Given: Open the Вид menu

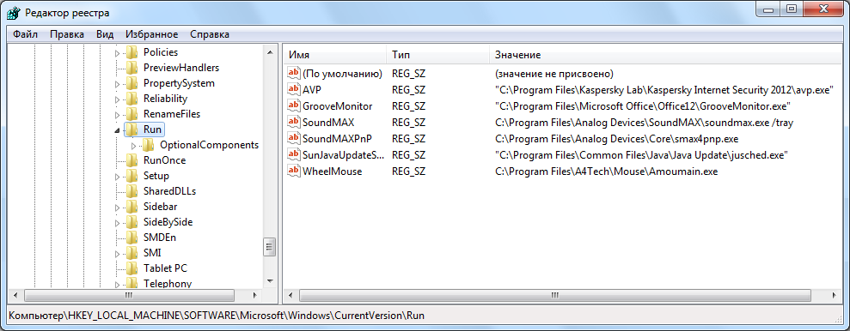Looking at the screenshot, I should coord(105,34).
